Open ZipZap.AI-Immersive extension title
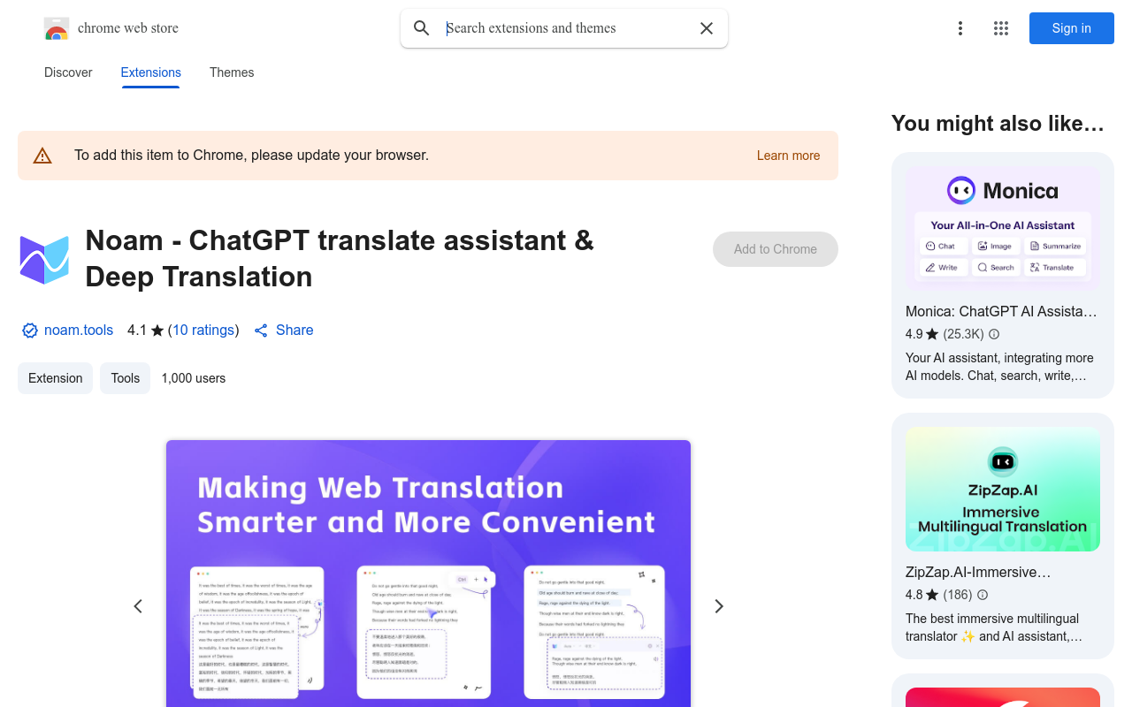The image size is (1132, 707). coord(978,572)
